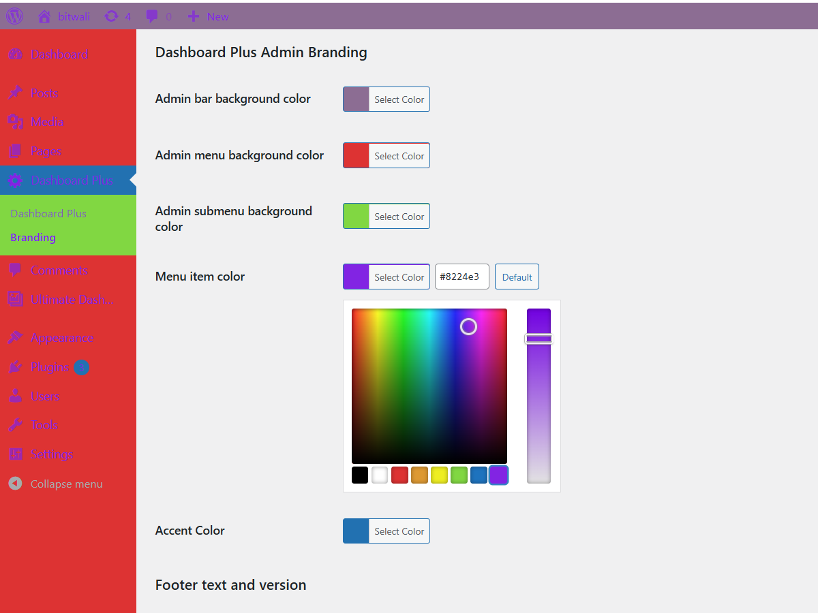This screenshot has width=818, height=613.
Task: Click the Ultimate Dash sidebar entry
Action: pyautogui.click(x=61, y=299)
